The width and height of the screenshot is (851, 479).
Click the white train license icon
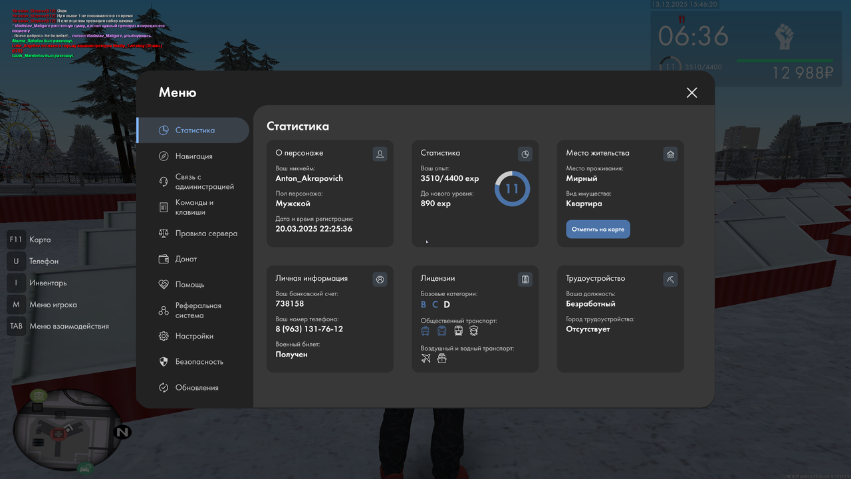tap(458, 331)
